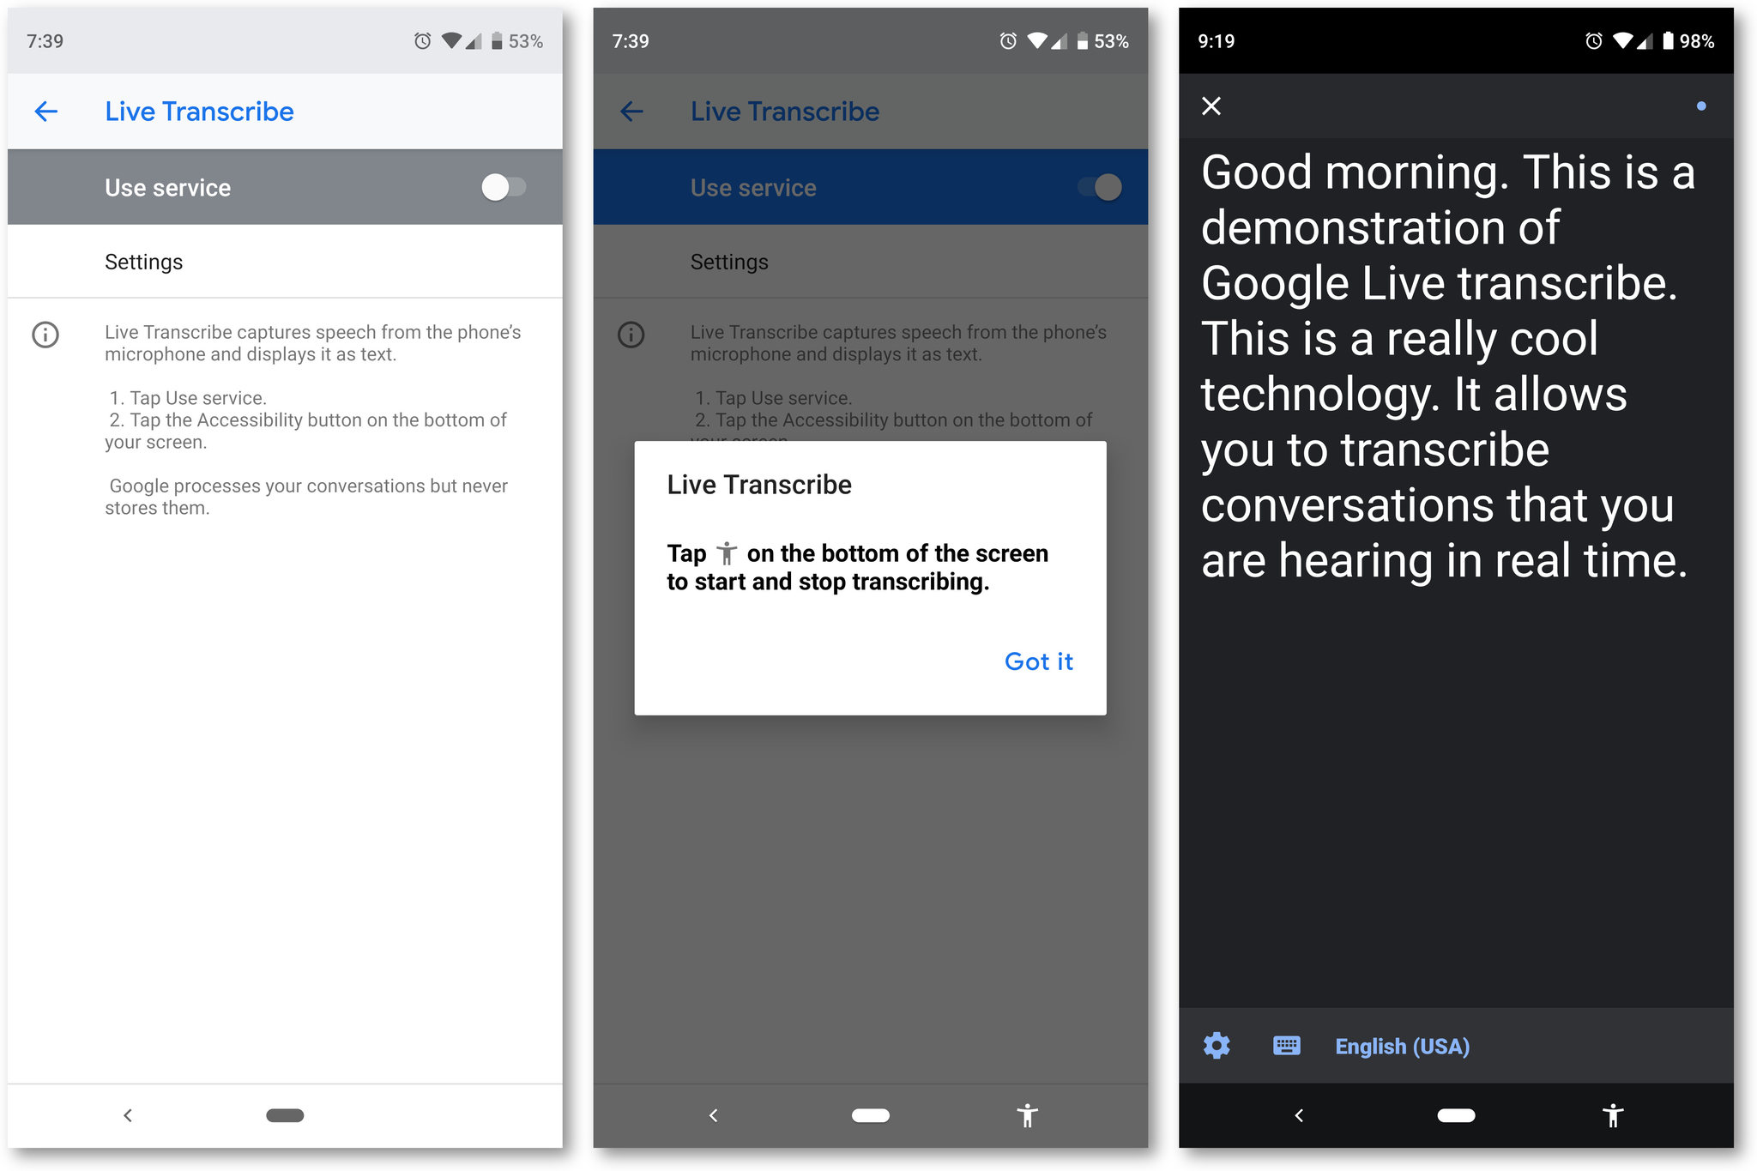Tap the keyboard icon to type a response
The height and width of the screenshot is (1171, 1757).
(1286, 1046)
